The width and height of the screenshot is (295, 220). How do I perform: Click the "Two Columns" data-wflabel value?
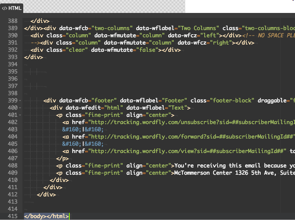coord(198,28)
